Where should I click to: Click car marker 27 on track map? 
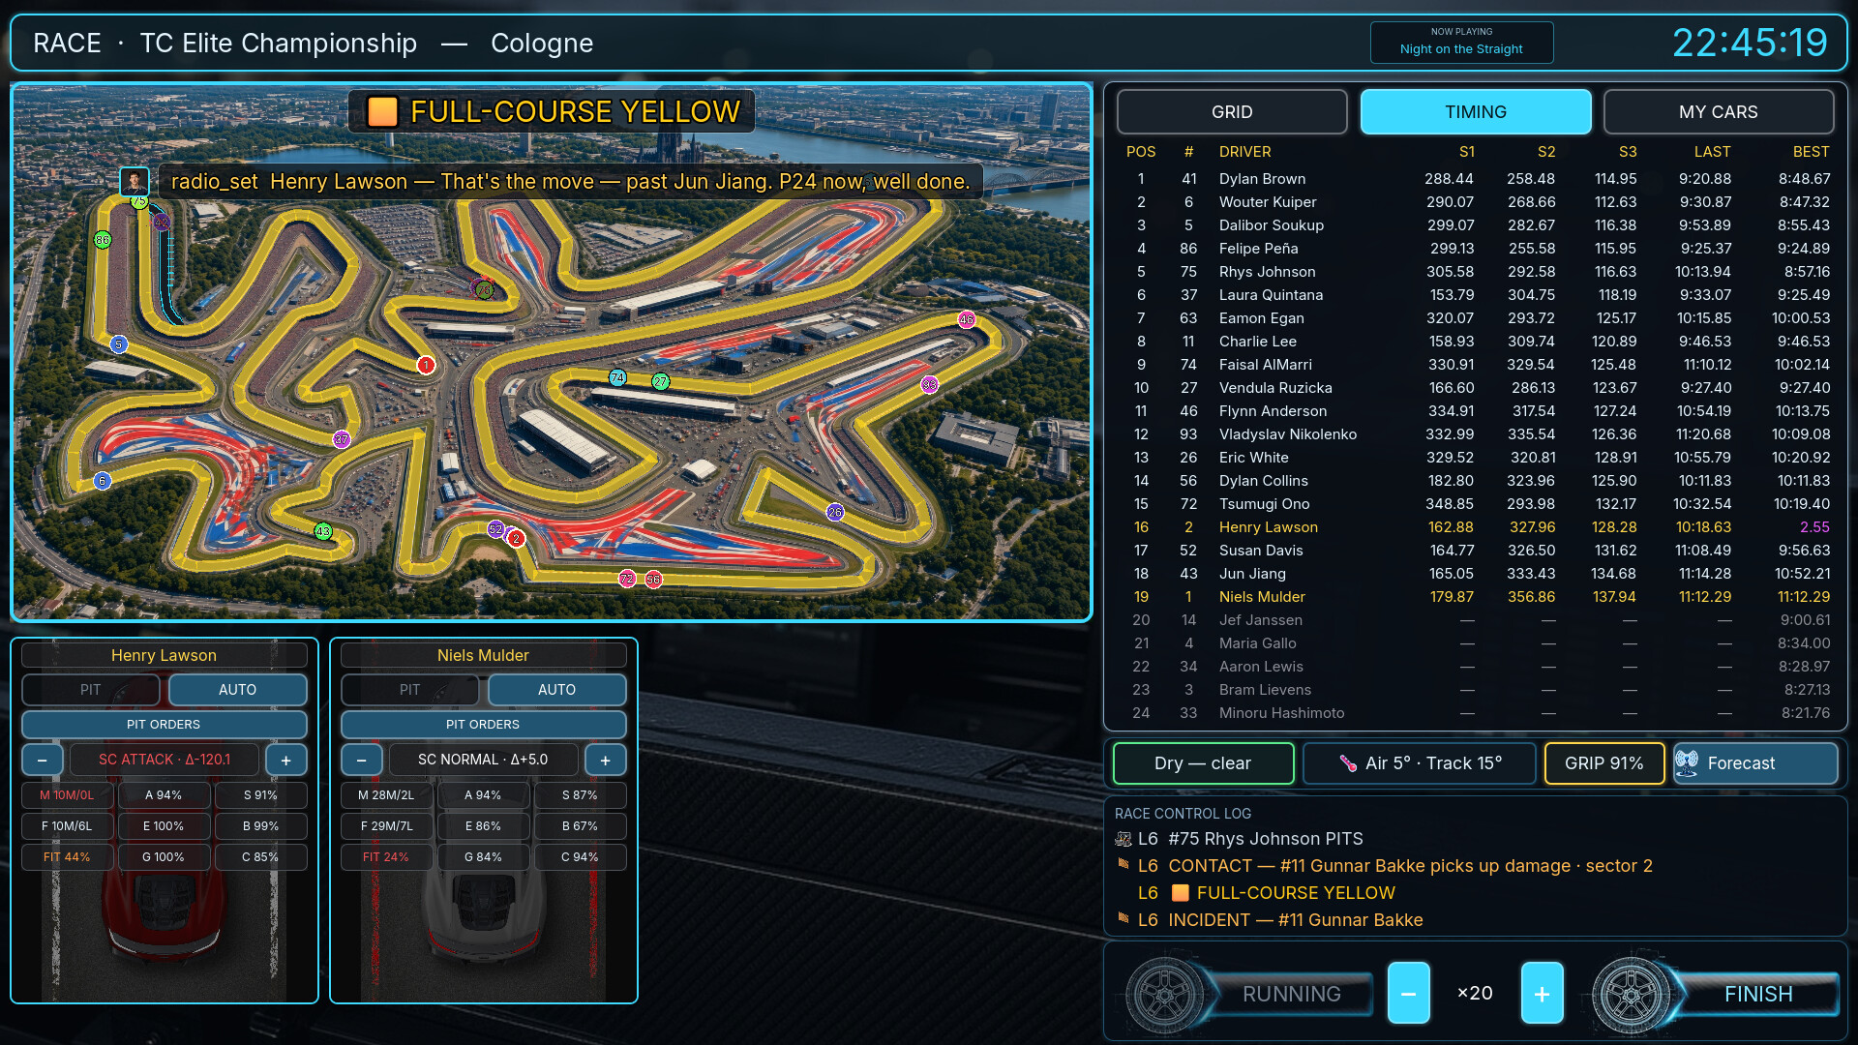click(x=661, y=381)
